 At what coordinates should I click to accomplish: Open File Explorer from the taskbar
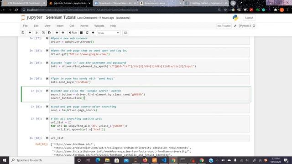[x=107, y=160]
